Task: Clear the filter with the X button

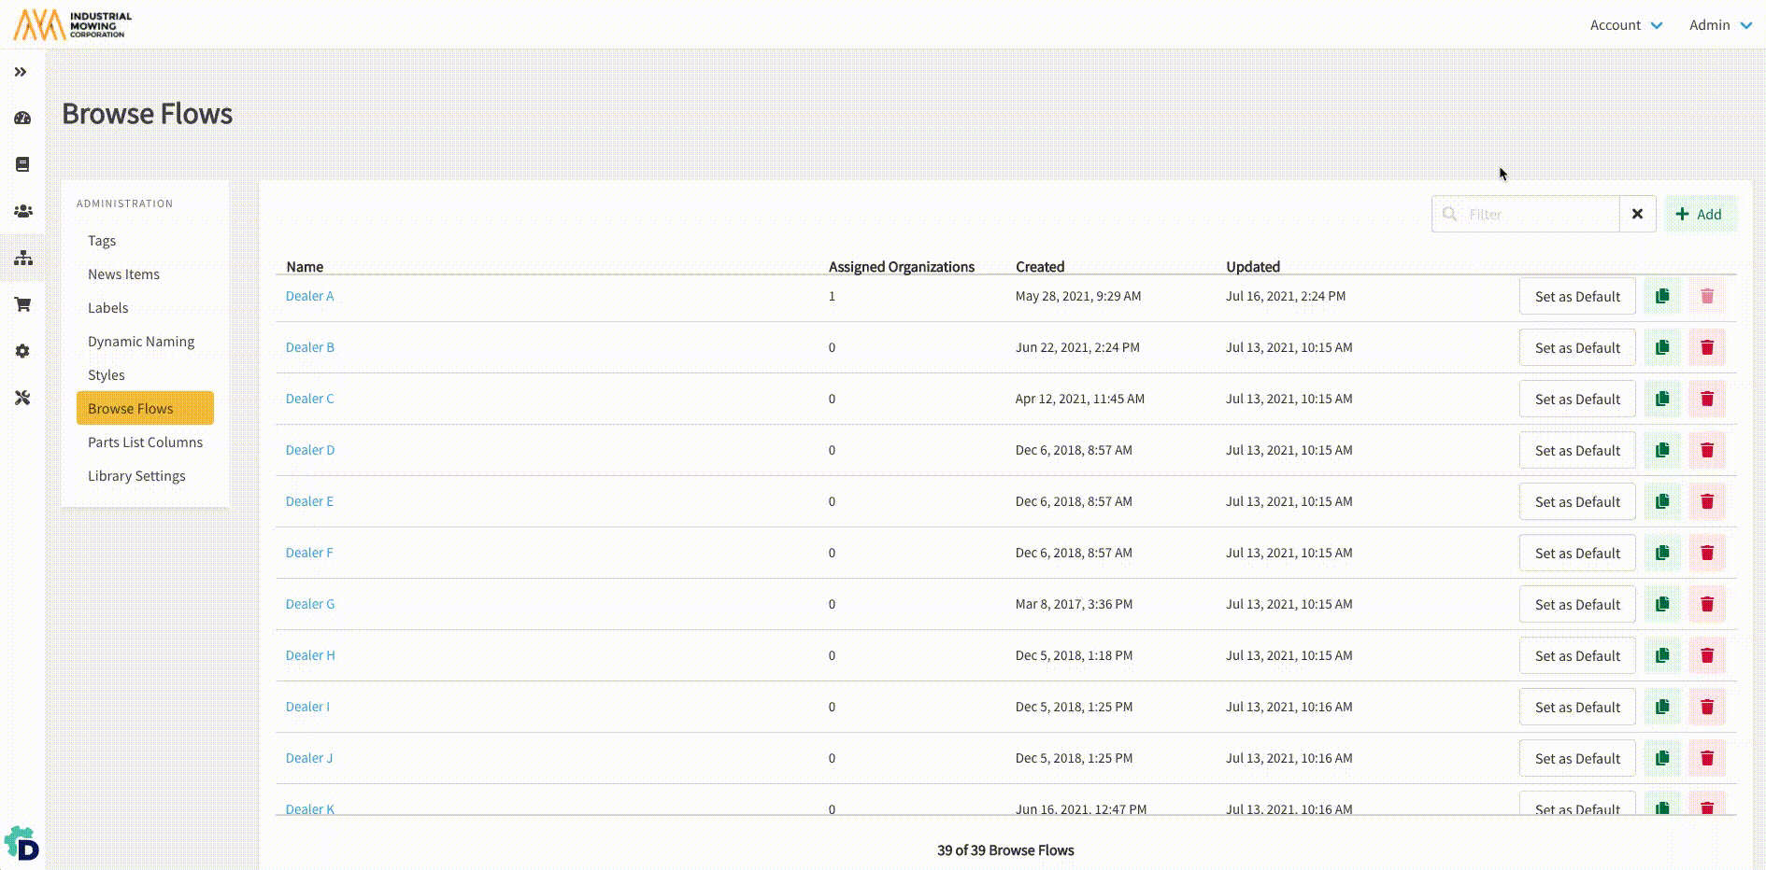Action: pos(1637,214)
